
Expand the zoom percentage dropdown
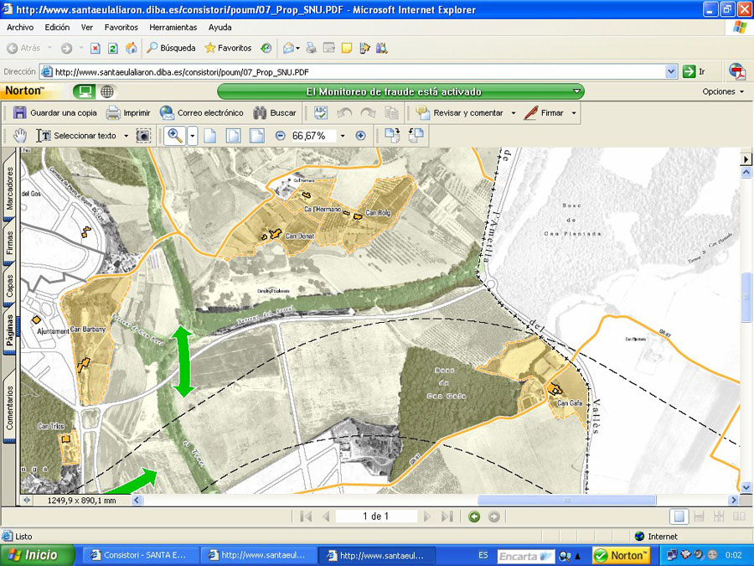pos(342,135)
